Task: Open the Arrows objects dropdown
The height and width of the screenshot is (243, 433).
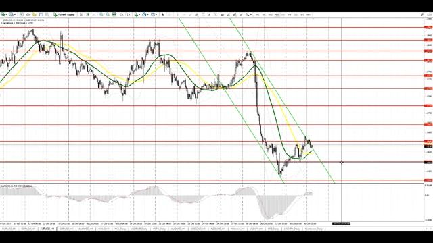Action: pos(248,14)
